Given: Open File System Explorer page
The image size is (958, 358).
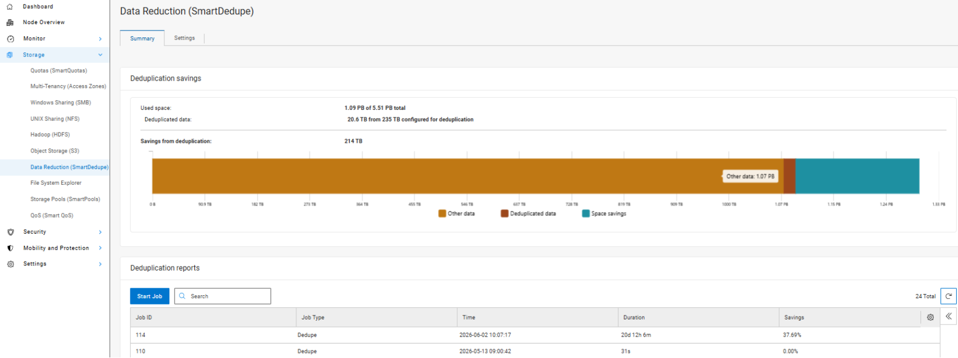Looking at the screenshot, I should pos(56,183).
